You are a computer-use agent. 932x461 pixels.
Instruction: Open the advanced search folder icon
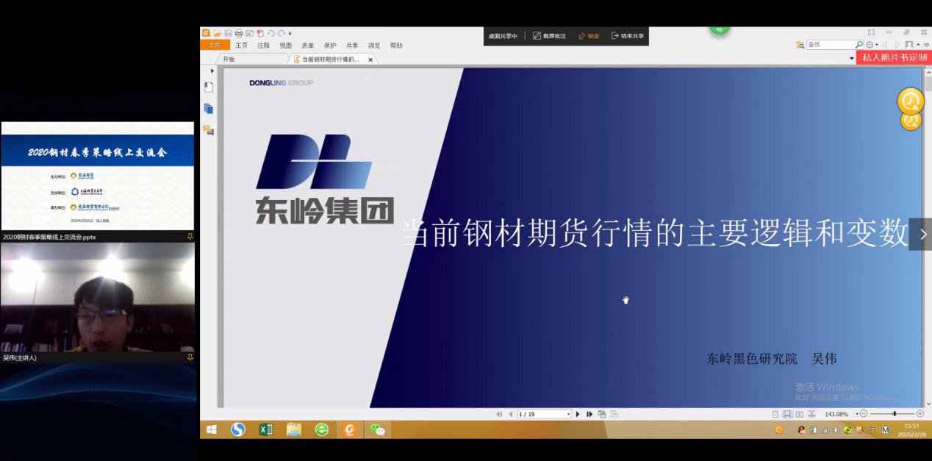(x=800, y=45)
